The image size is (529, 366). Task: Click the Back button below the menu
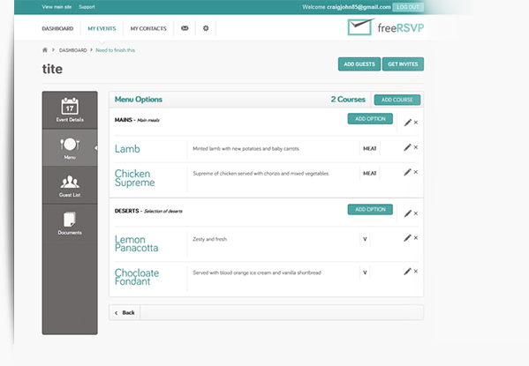point(125,313)
